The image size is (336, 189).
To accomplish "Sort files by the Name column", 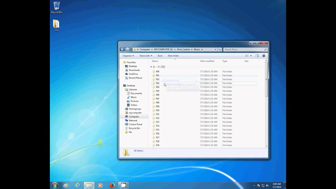I will pyautogui.click(x=155, y=61).
